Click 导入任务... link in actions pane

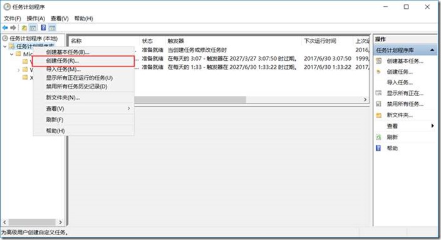point(400,83)
